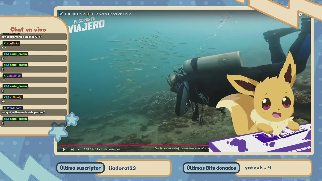322x181 pixels.
Task: Click asriel_dream username directly above Gnarty
Action: pos(18,86)
